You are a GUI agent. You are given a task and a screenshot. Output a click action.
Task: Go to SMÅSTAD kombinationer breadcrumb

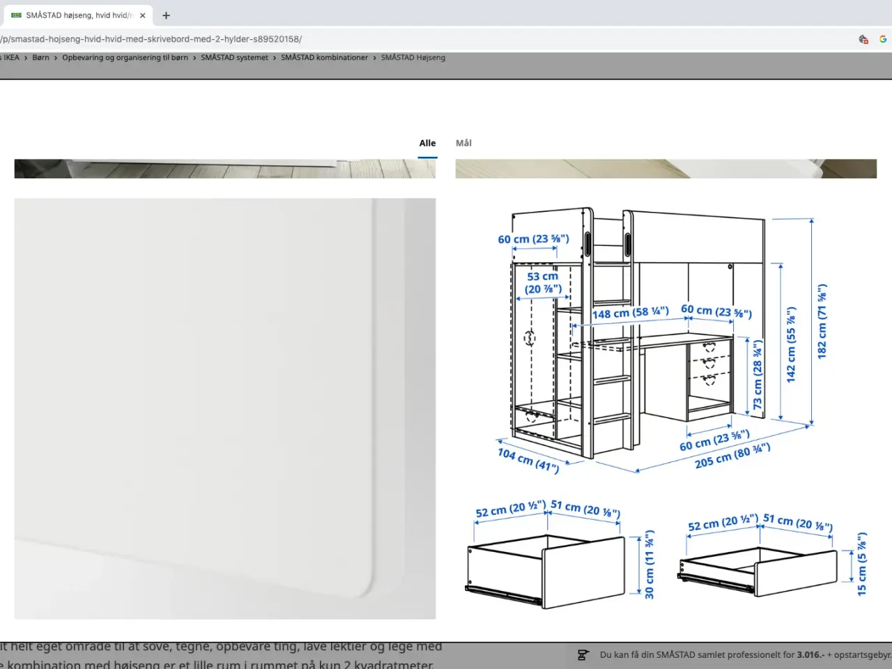[324, 58]
